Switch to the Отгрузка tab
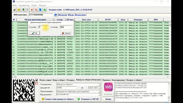183x103 pixels. tap(71, 80)
